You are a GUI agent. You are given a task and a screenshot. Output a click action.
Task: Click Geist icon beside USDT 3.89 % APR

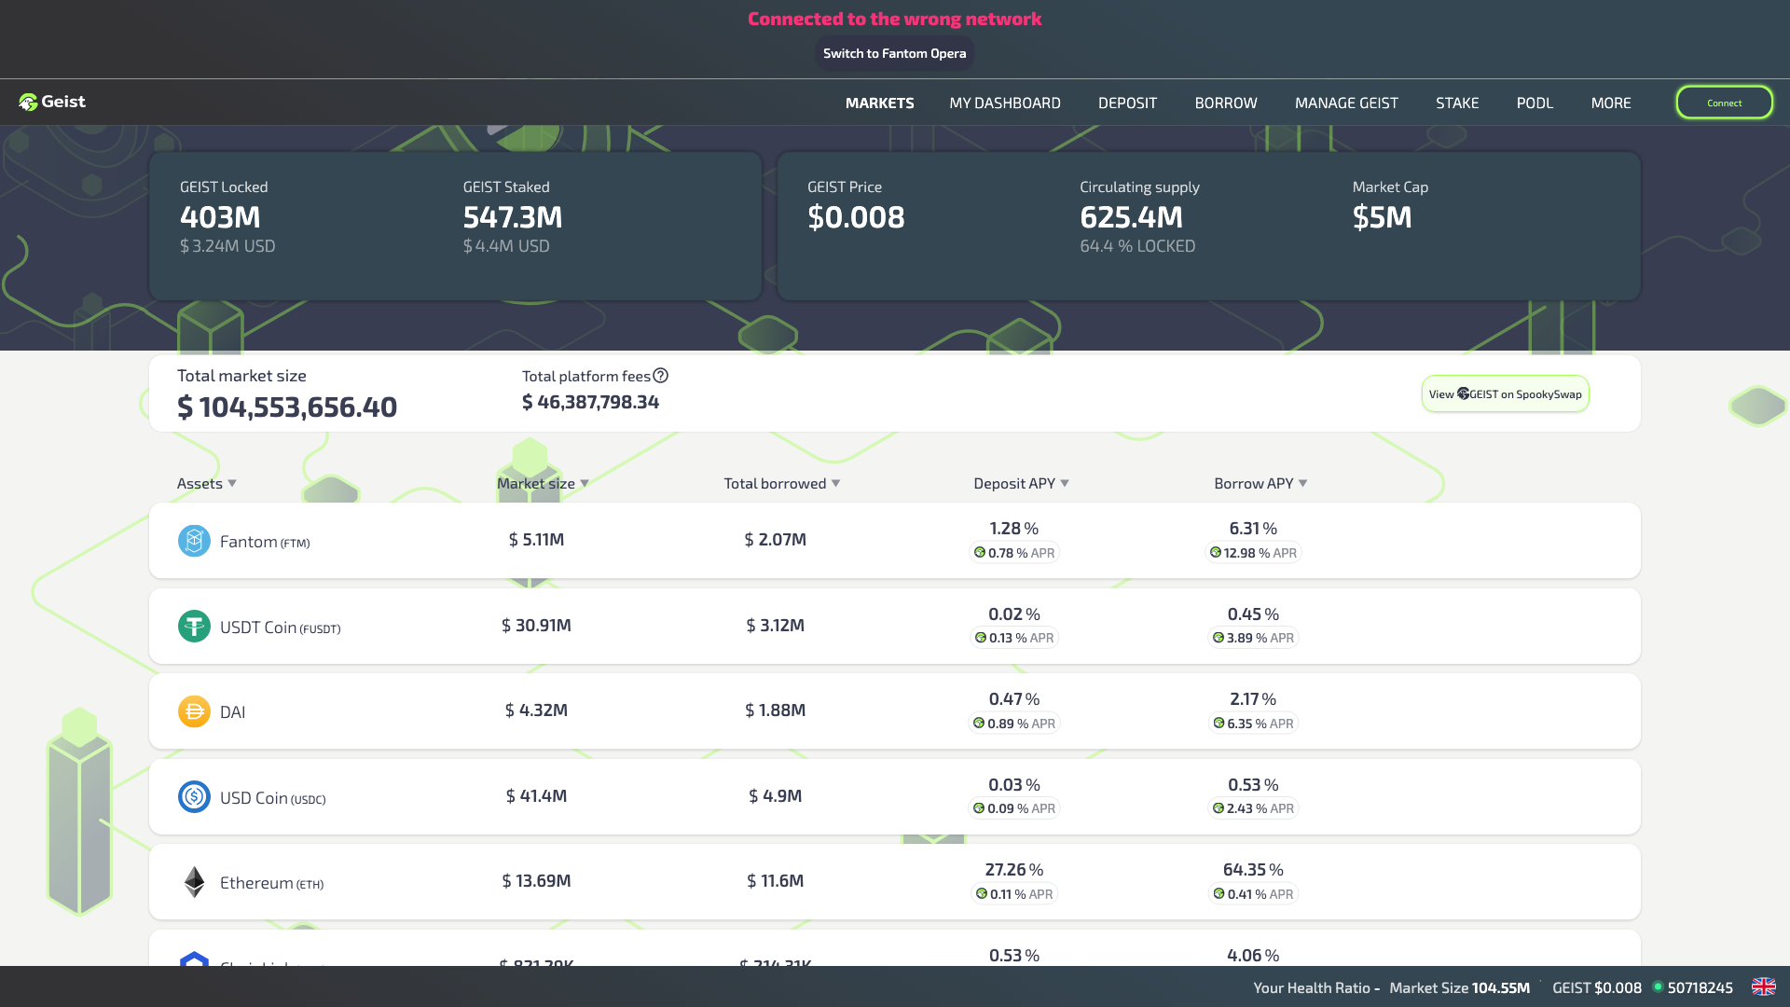(x=1219, y=638)
